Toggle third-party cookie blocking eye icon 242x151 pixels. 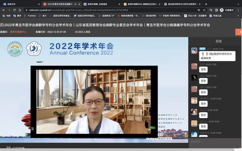[199, 10]
